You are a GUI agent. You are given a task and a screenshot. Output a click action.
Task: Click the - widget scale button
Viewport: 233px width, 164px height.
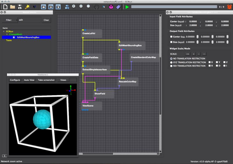pyautogui.click(x=199, y=54)
